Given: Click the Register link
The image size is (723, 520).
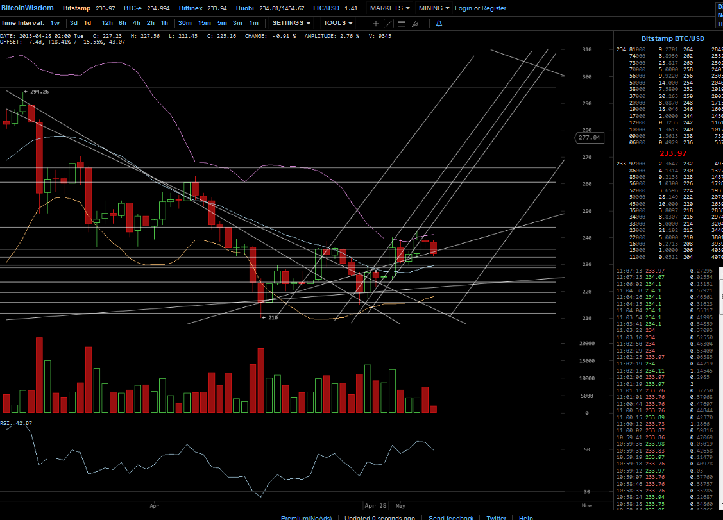Looking at the screenshot, I should tap(494, 8).
